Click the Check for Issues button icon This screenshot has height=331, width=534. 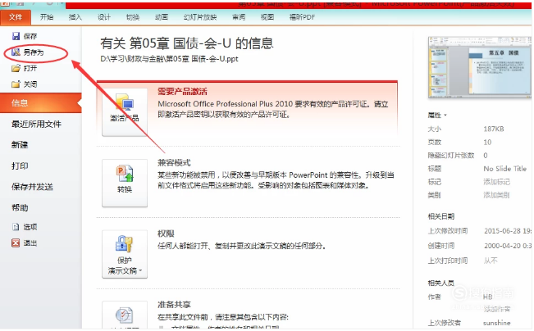point(125,315)
